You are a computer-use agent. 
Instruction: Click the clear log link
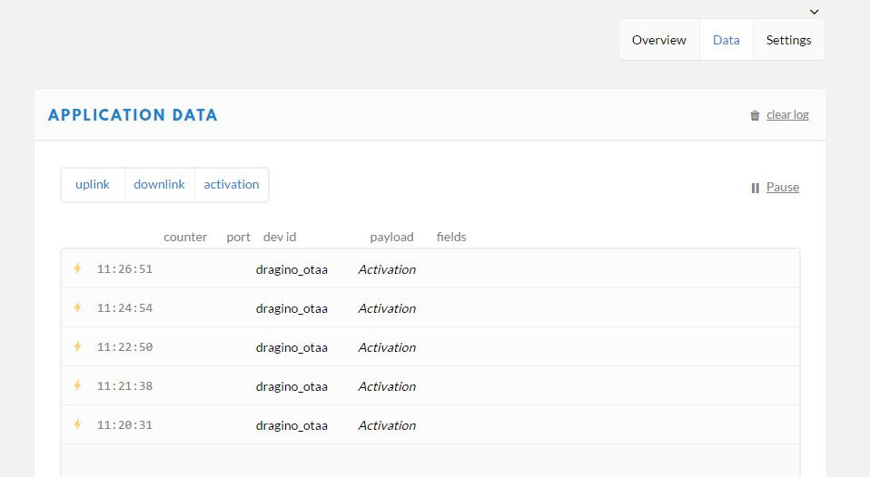[787, 114]
